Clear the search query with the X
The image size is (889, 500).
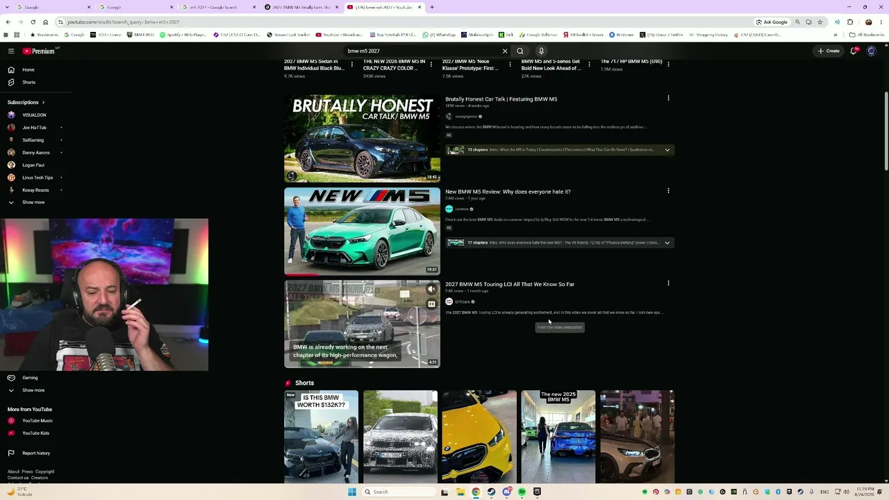click(505, 51)
